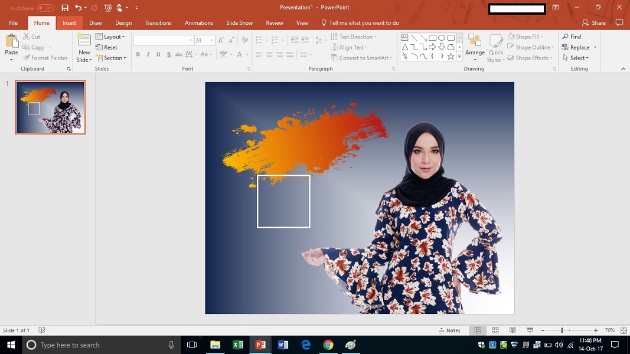This screenshot has width=630, height=354.
Task: Toggle AutoSave switch
Action: click(x=45, y=8)
